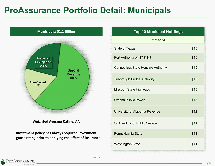Click the 9/30/14 date label

[x=96, y=158]
